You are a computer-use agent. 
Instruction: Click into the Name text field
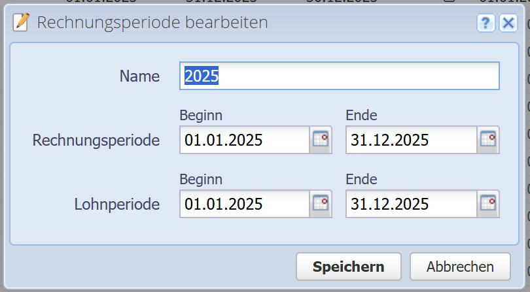[339, 76]
